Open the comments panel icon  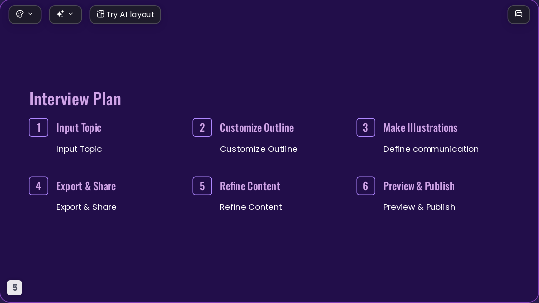click(519, 15)
